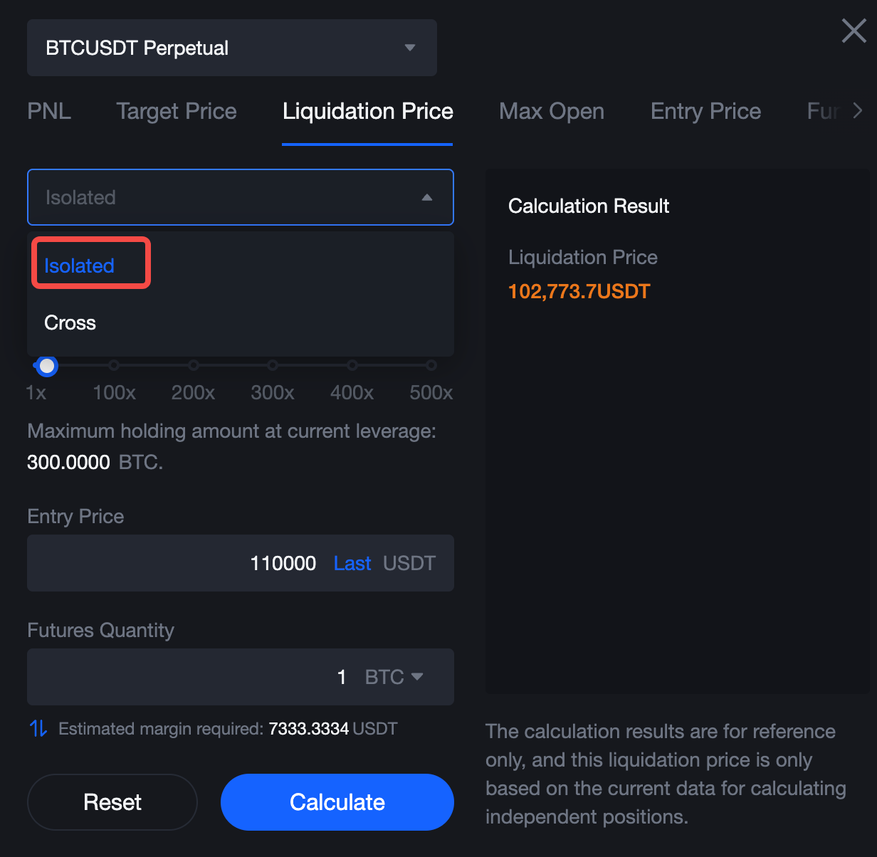877x857 pixels.
Task: Close the calculator dialog with the X
Action: (854, 31)
